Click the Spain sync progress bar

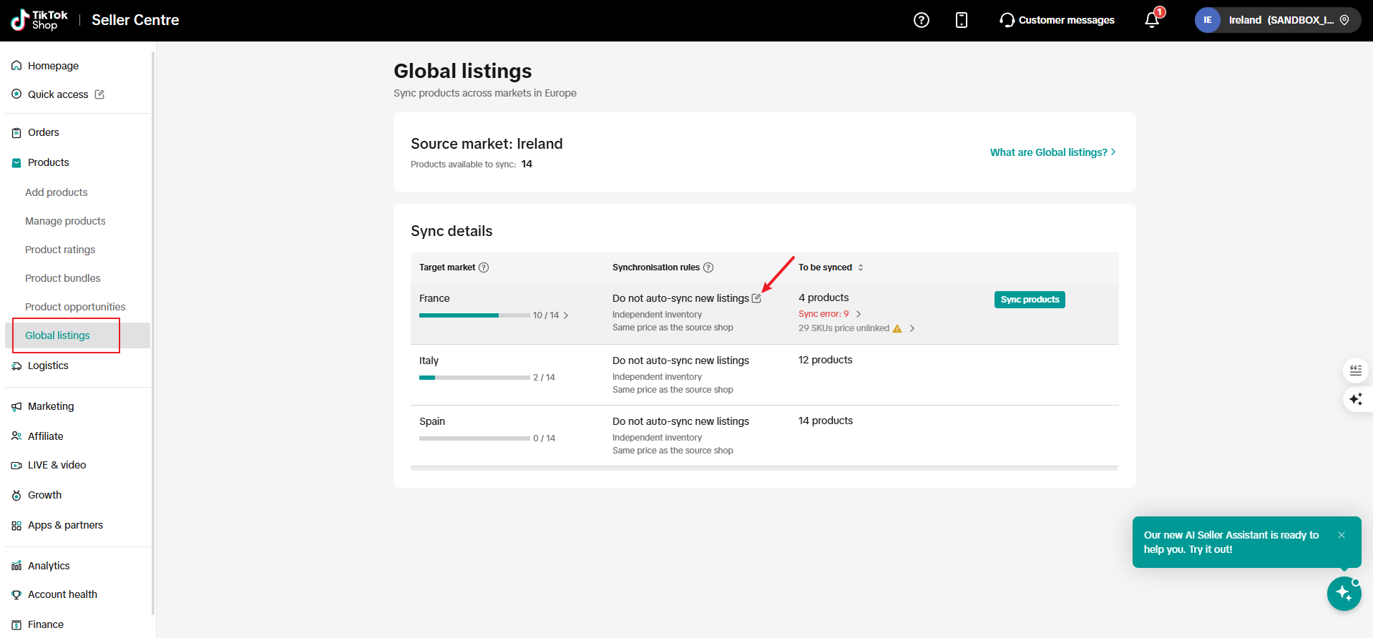point(474,438)
